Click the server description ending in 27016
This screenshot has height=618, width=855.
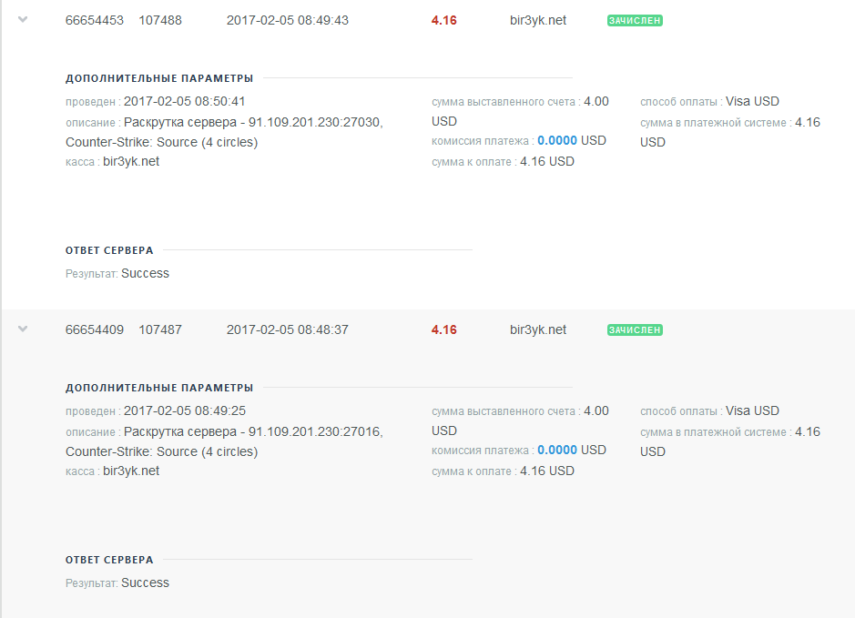tap(253, 432)
